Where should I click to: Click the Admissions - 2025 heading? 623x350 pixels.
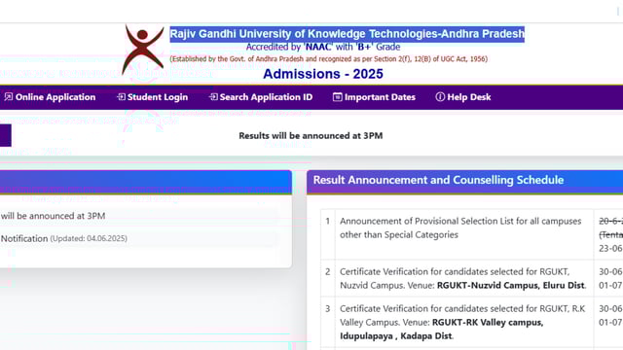coord(323,74)
